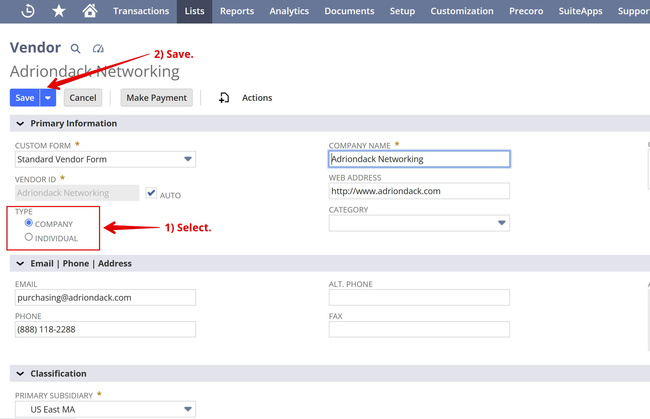The image size is (650, 419).
Task: Open the Documents menu
Action: click(x=349, y=11)
